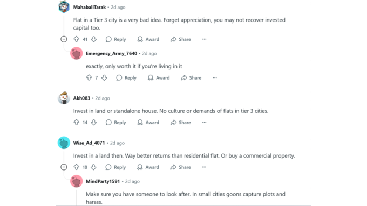Click Akh083's snoo avatar
This screenshot has width=367, height=206.
pyautogui.click(x=64, y=98)
